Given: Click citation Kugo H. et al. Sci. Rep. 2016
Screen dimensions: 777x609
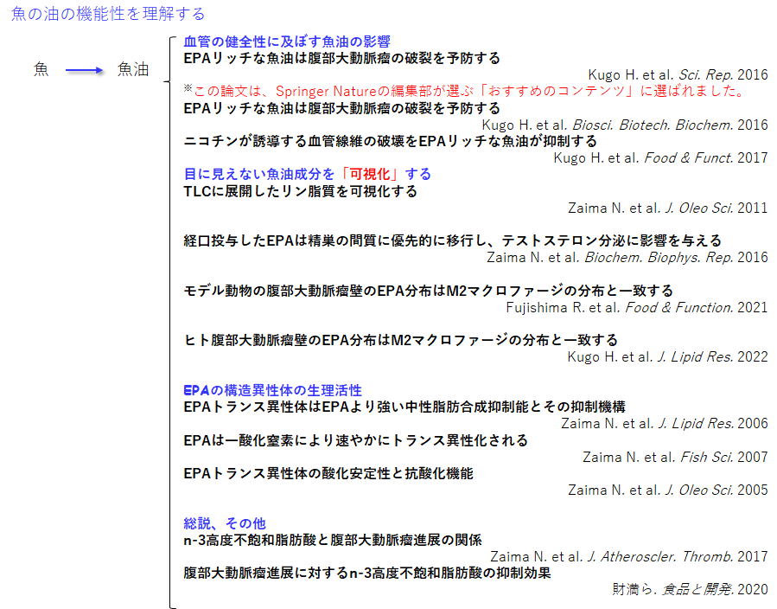Looking at the screenshot, I should tap(678, 75).
